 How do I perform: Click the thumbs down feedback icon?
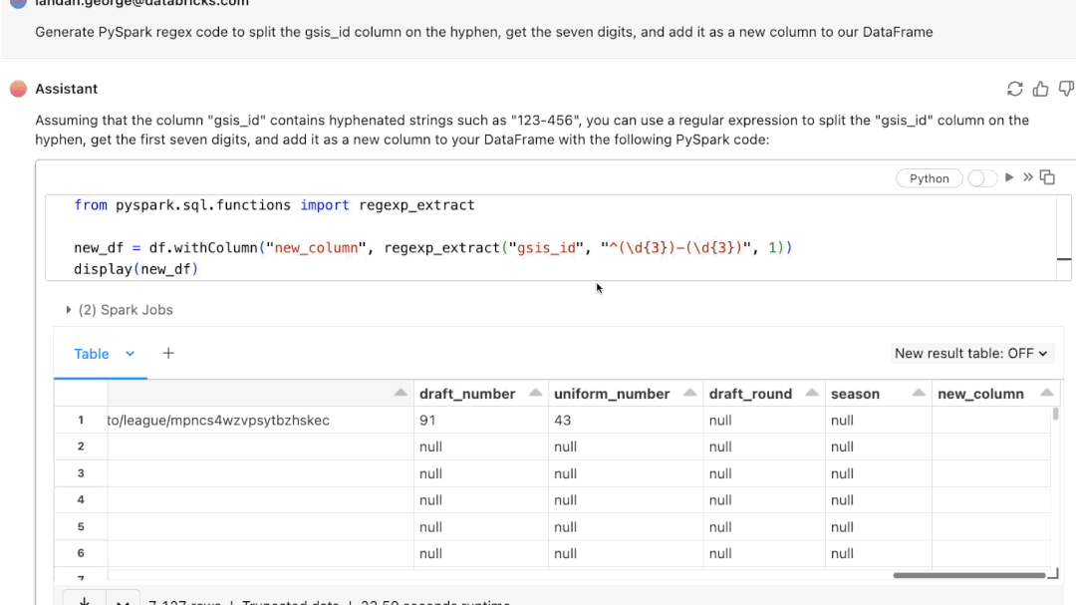click(x=1064, y=89)
